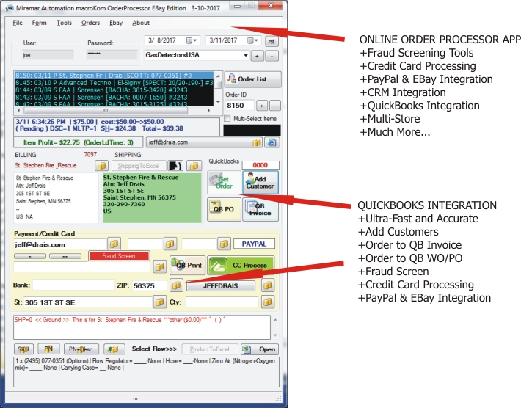Decrement Order ID with minus button
Screen dimensions: 521x408
click(275, 106)
